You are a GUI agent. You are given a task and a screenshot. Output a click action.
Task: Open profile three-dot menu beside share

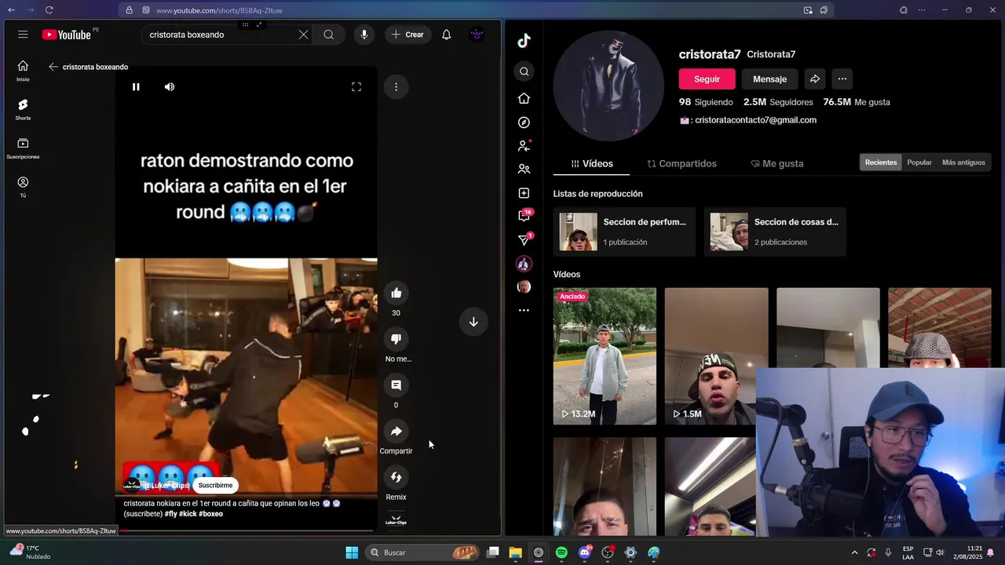point(842,79)
